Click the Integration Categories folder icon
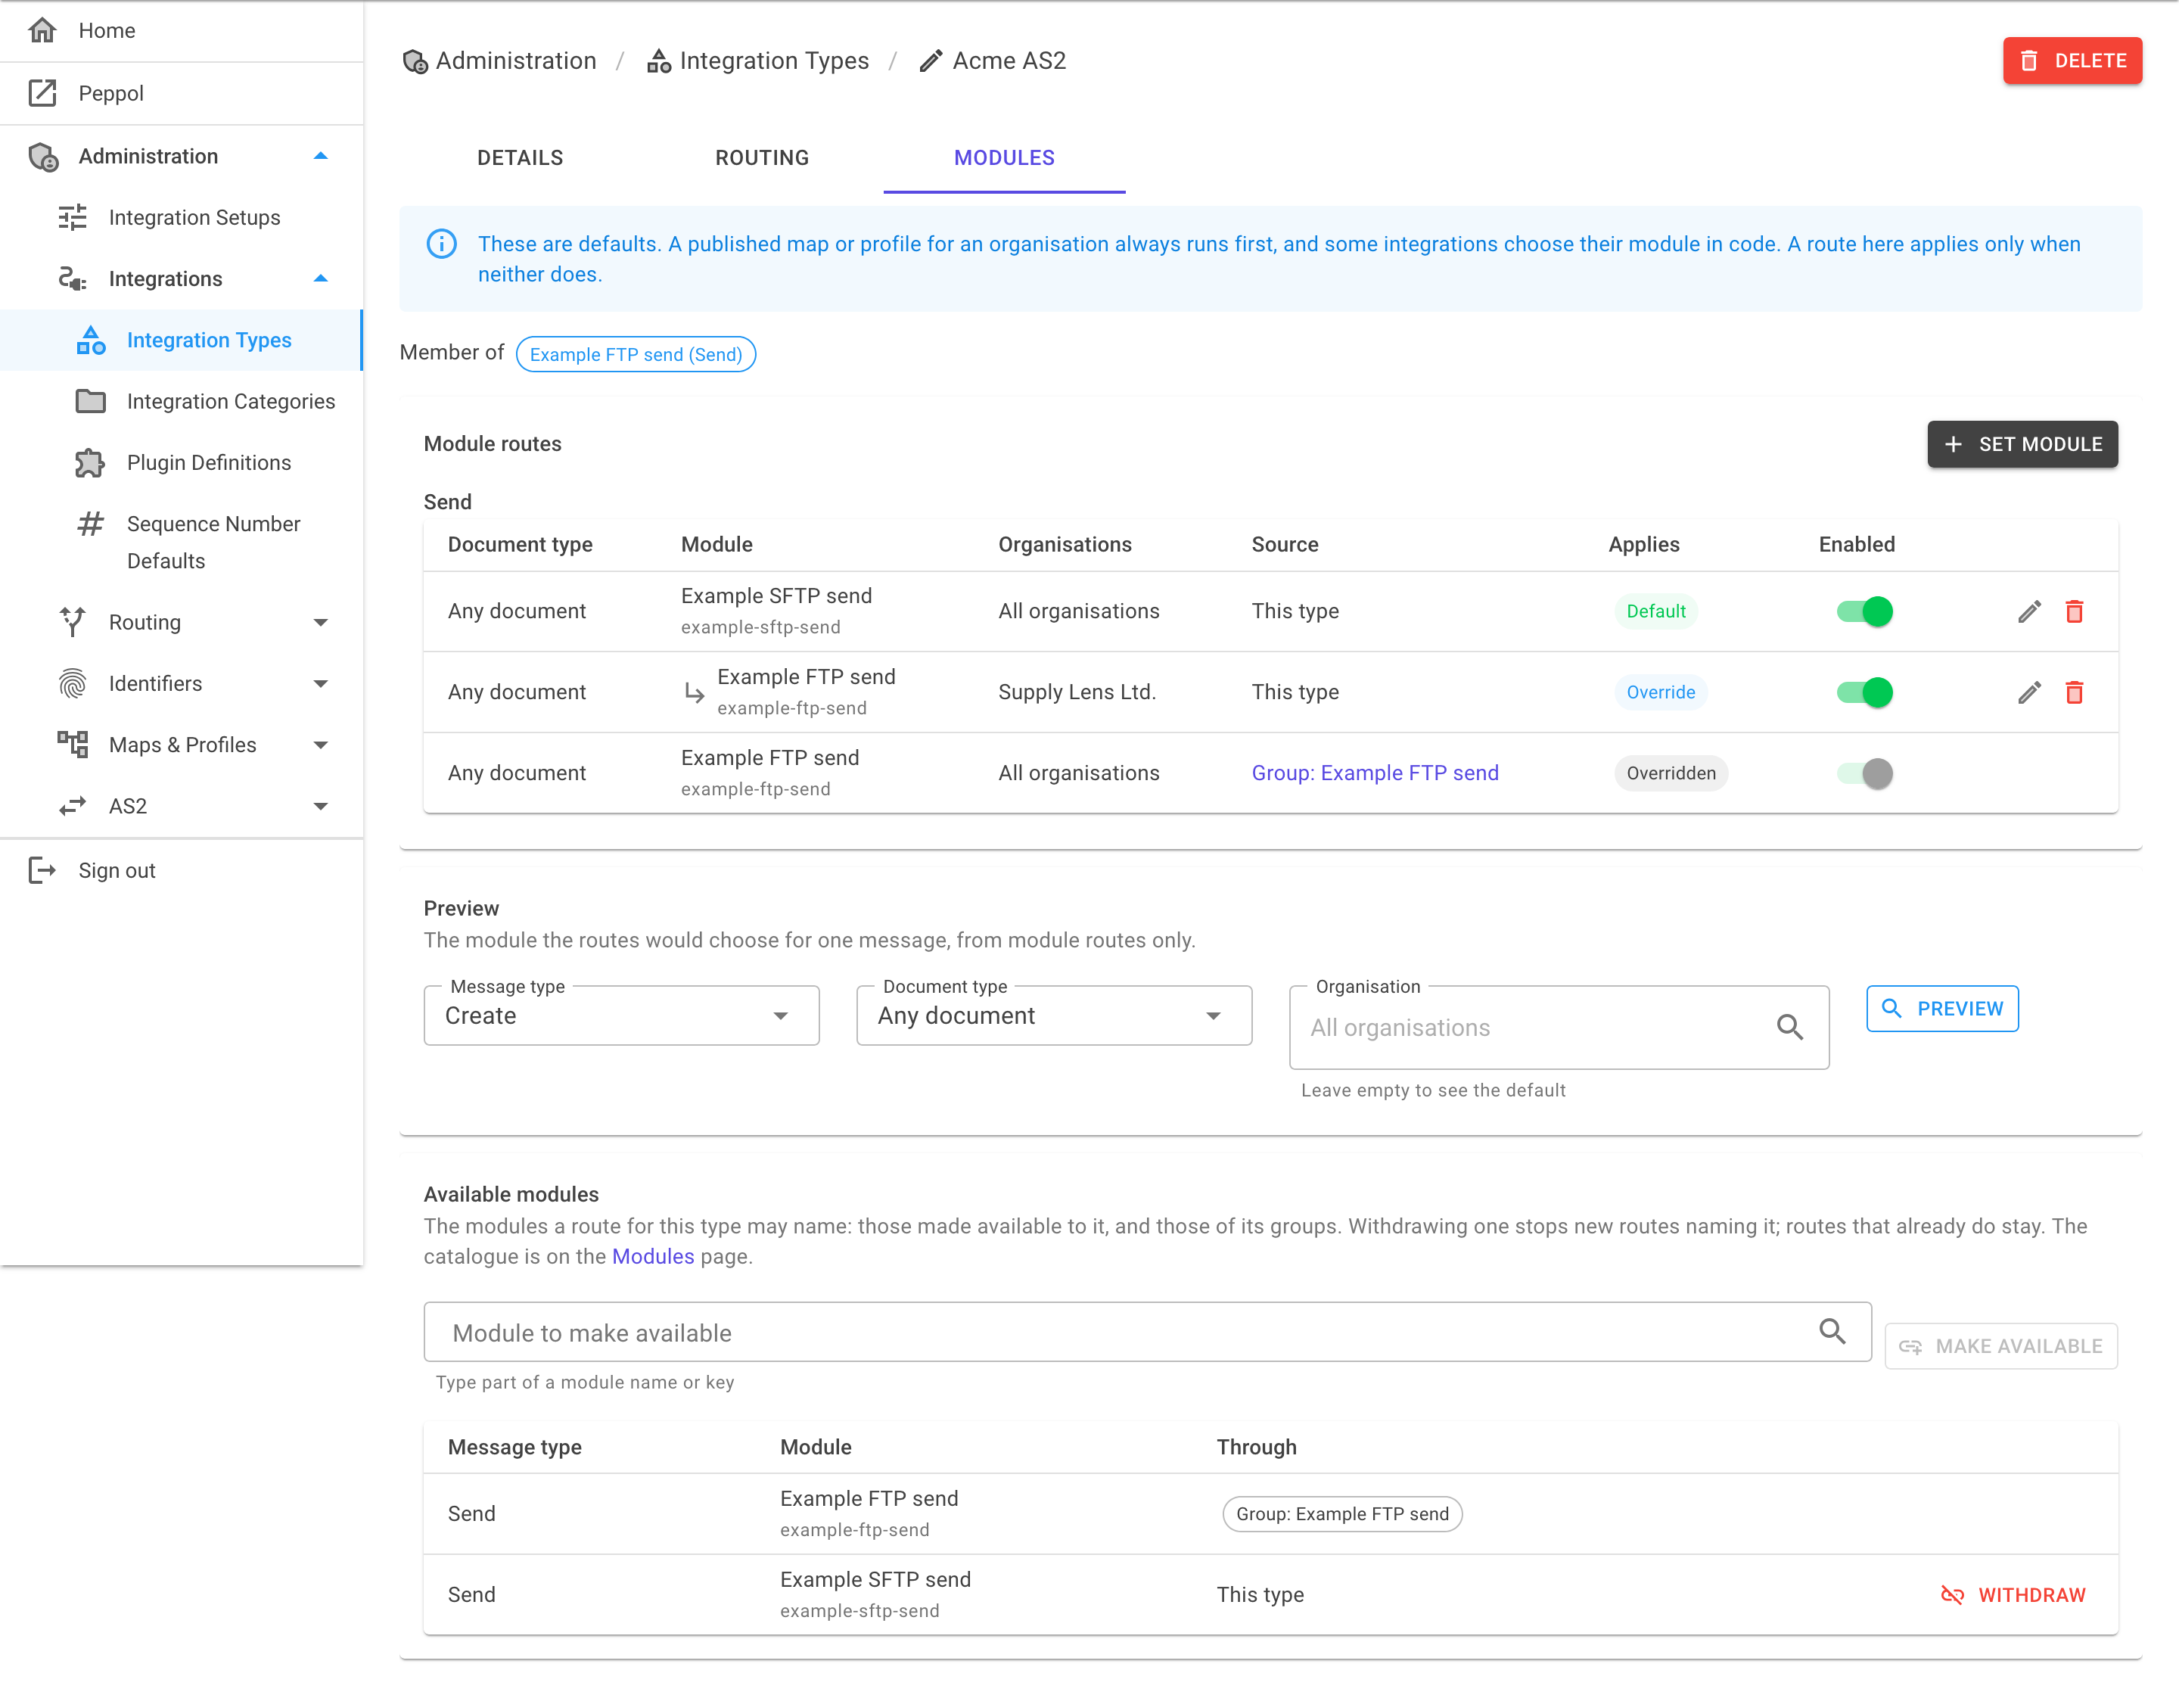This screenshot has width=2179, height=1695. (x=91, y=401)
